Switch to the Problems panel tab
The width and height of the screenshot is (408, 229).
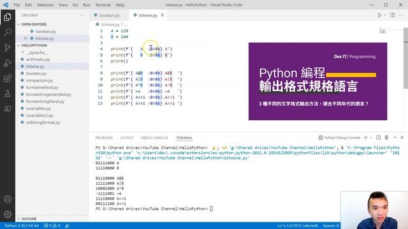coord(104,137)
